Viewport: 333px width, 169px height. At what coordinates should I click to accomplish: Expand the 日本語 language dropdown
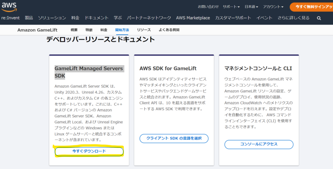(251, 7)
